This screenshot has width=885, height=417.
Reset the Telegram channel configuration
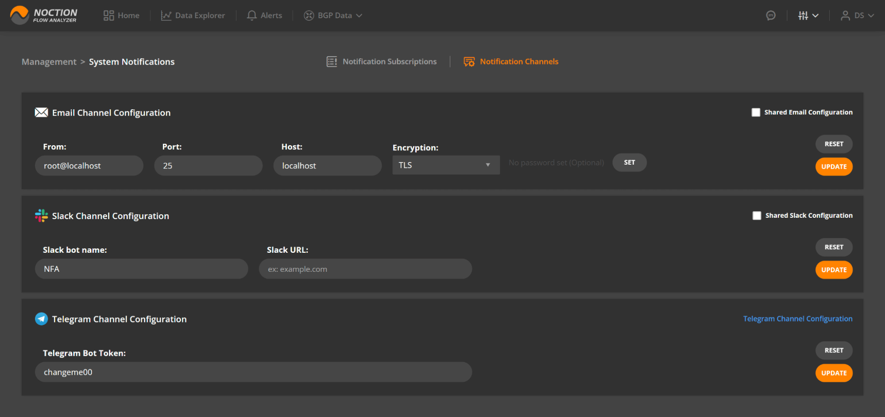click(834, 350)
